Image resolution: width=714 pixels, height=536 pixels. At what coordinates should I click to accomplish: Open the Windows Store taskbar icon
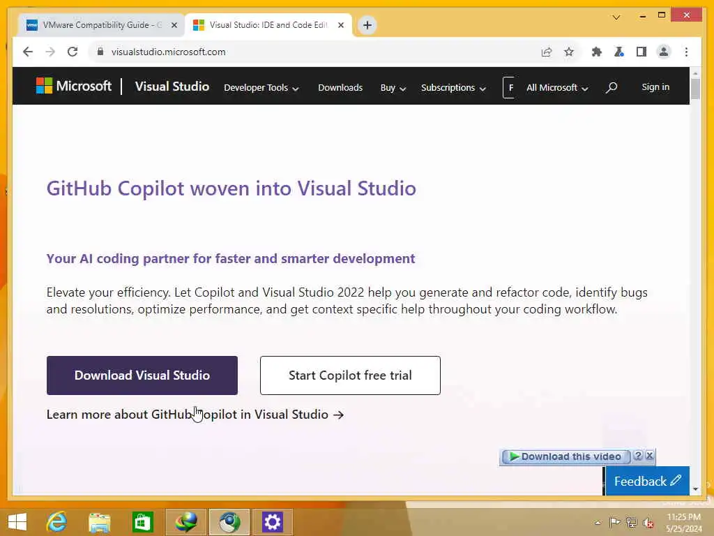click(142, 522)
